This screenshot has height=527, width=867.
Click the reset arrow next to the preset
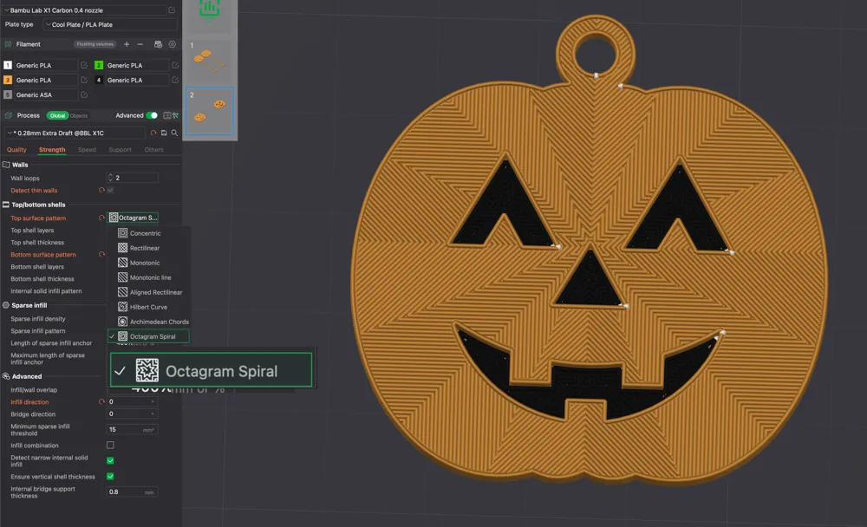tap(153, 133)
